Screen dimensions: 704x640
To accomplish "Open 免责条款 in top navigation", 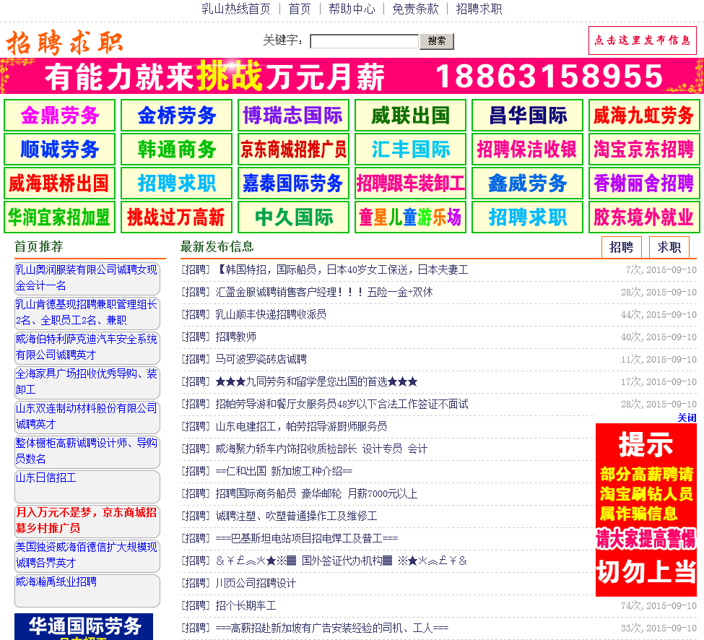I will pyautogui.click(x=415, y=9).
